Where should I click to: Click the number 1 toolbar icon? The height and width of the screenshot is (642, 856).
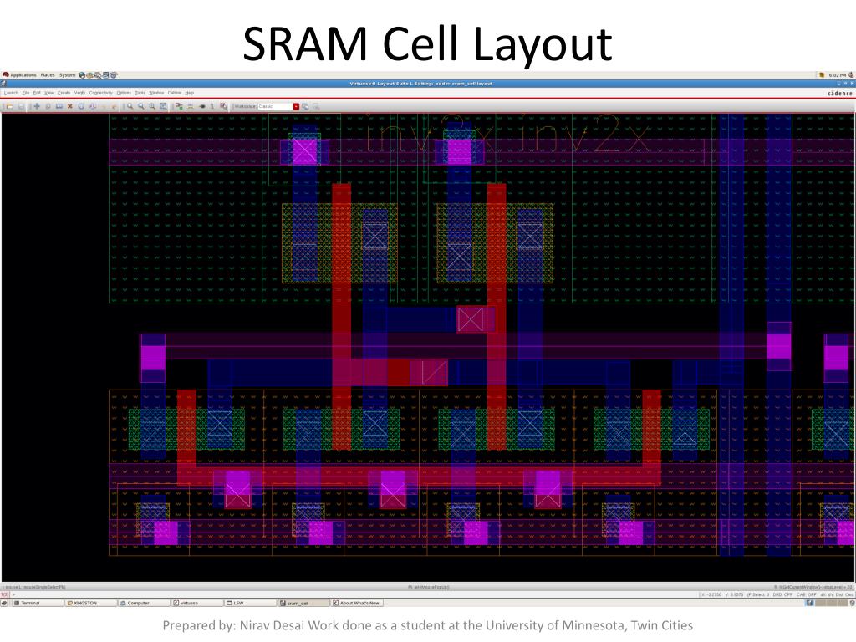pyautogui.click(x=211, y=106)
